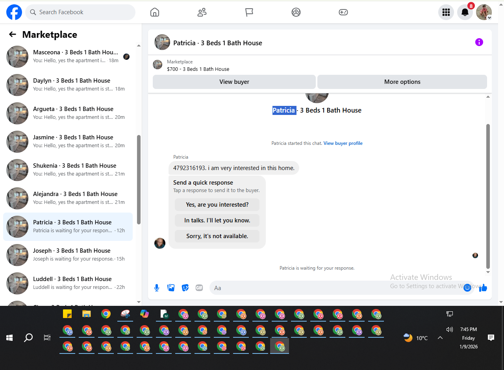This screenshot has height=370, width=504.
Task: Open Copilot from the taskbar
Action: (145, 314)
